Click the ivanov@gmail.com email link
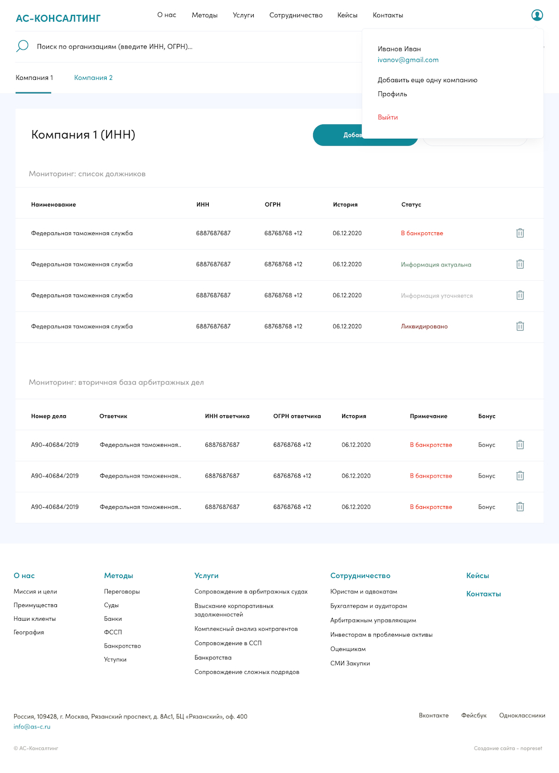Screen dimensions: 559x773 [408, 60]
